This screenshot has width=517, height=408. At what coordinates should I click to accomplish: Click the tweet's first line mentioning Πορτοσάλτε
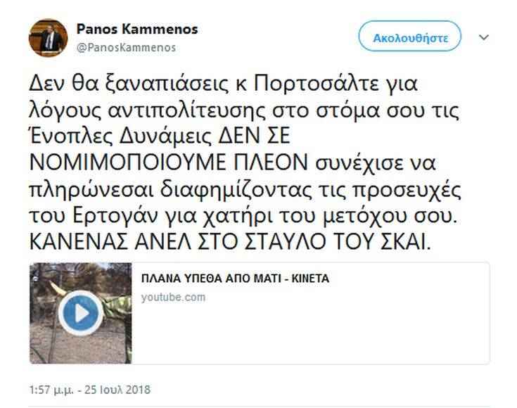click(223, 84)
